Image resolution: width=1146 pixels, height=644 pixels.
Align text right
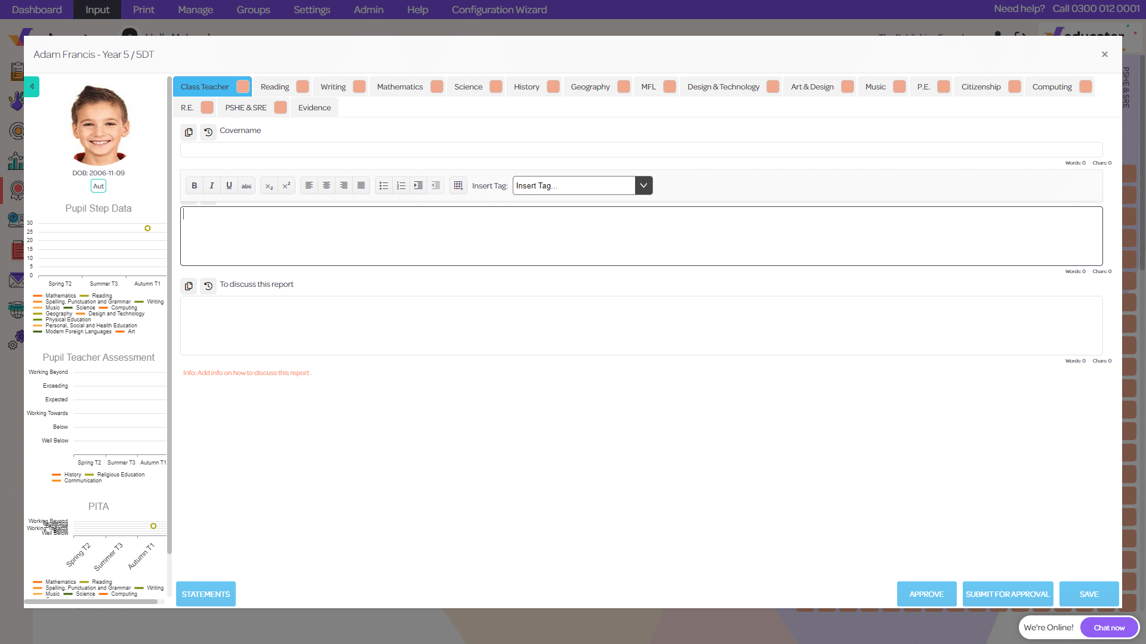[344, 185]
